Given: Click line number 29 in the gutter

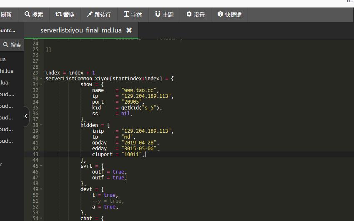Looking at the screenshot, I should (x=35, y=73).
